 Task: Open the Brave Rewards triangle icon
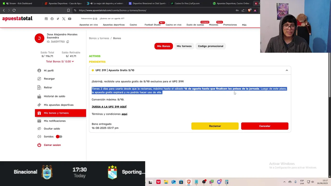click(255, 10)
